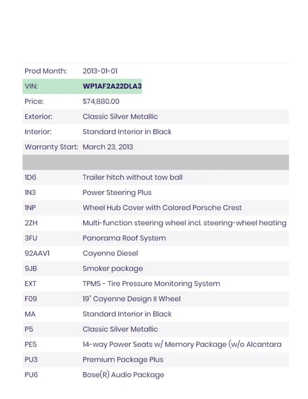Select Premium Package Plus option
The width and height of the screenshot is (308, 399).
[x=123, y=360]
